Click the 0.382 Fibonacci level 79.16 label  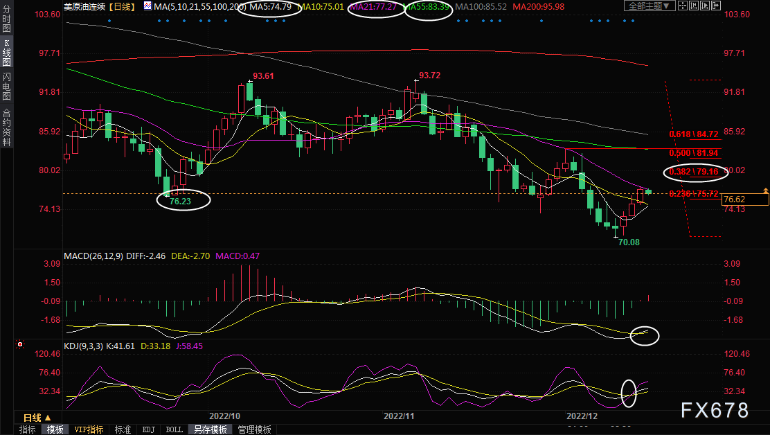pyautogui.click(x=694, y=171)
